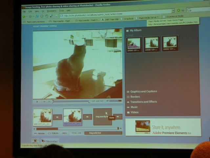Click the Firefox Back arrow button
This screenshot has height=158, width=210.
pyautogui.click(x=24, y=17)
